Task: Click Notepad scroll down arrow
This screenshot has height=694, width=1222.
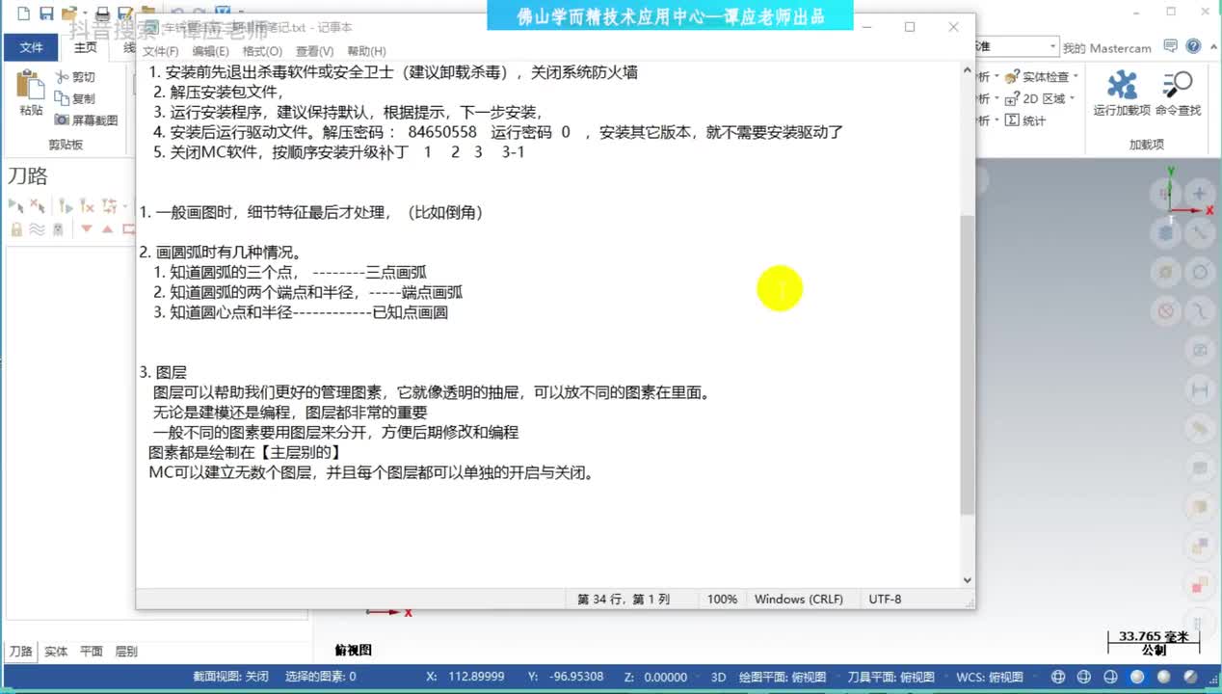Action: point(968,580)
